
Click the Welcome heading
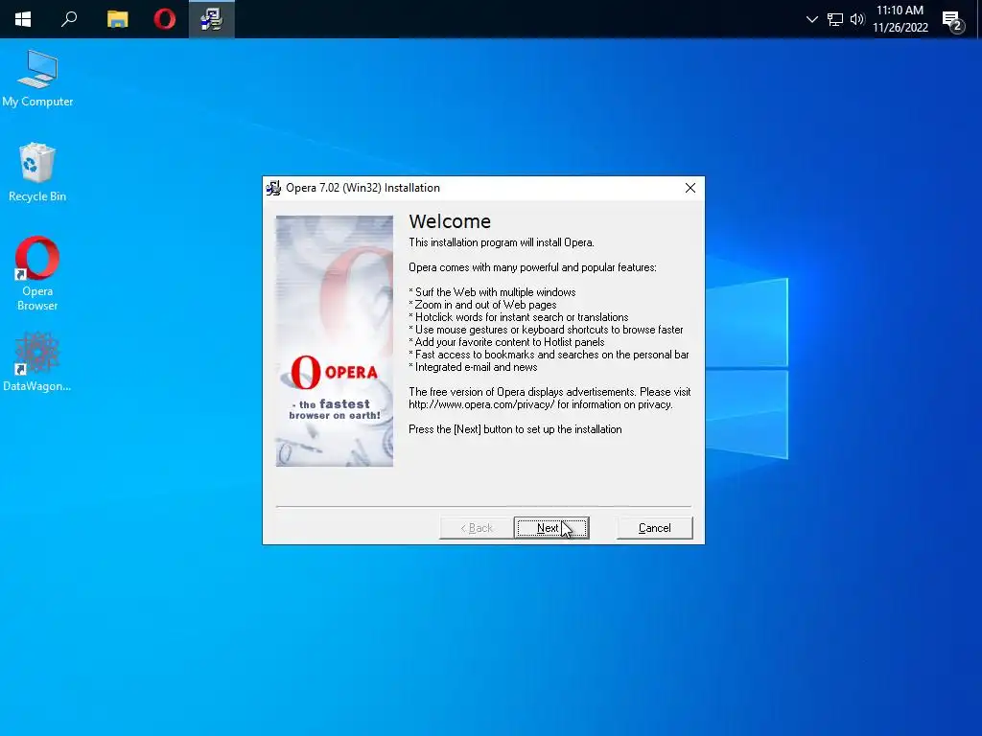(x=450, y=221)
